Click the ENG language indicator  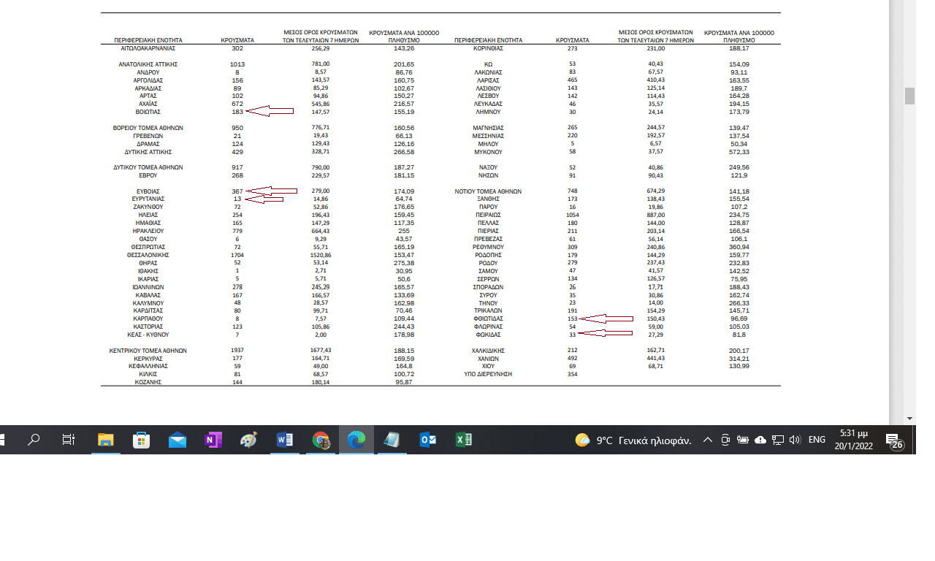tap(817, 440)
